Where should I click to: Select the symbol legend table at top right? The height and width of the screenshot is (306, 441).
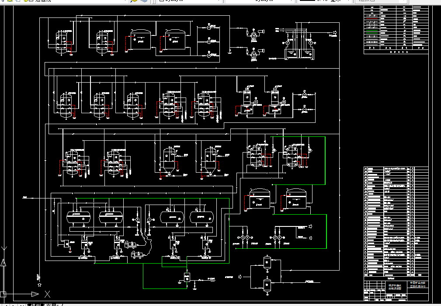[x=396, y=30]
